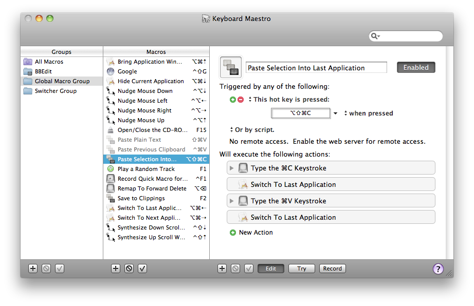This screenshot has width=474, height=306.
Task: Select the 'Nudge Mouse Left' macro
Action: tap(156, 101)
